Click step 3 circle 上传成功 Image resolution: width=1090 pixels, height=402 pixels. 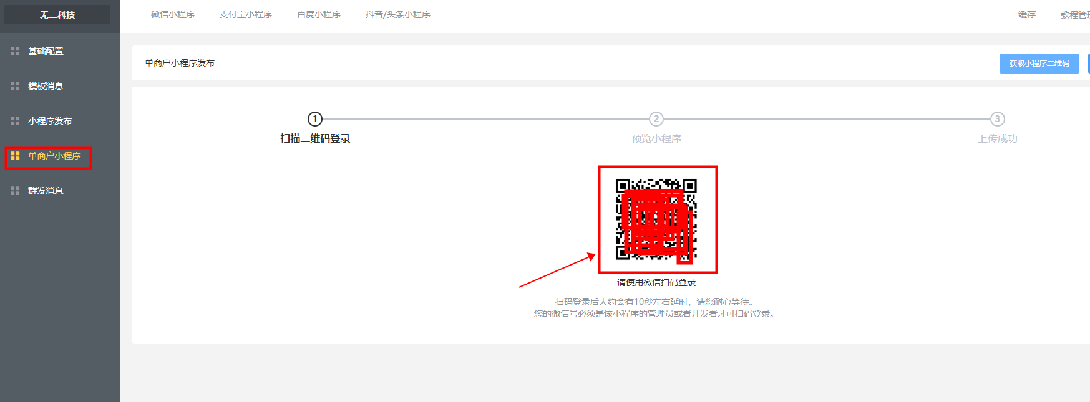[998, 118]
